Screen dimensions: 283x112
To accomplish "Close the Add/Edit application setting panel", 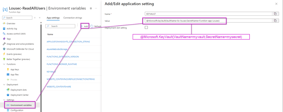I will click(276, 4).
